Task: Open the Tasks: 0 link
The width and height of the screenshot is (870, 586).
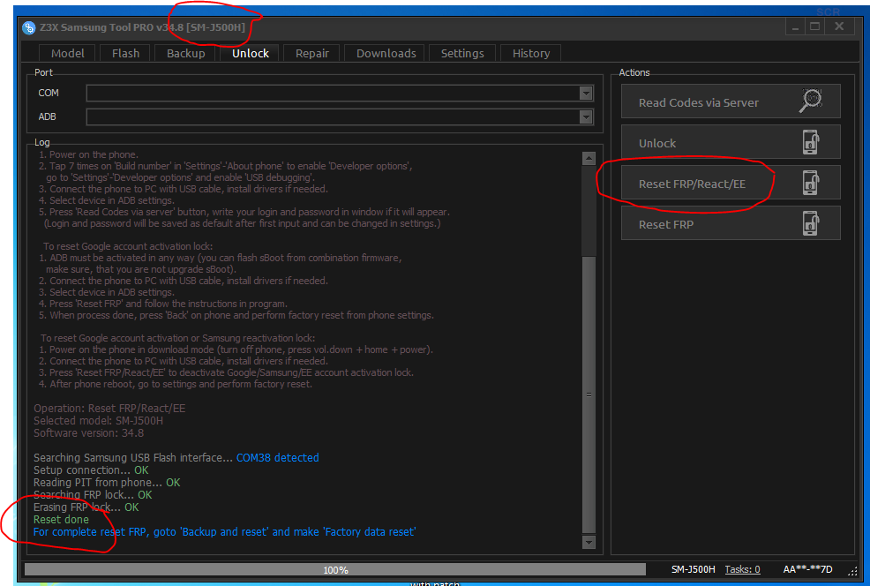Action: point(742,569)
